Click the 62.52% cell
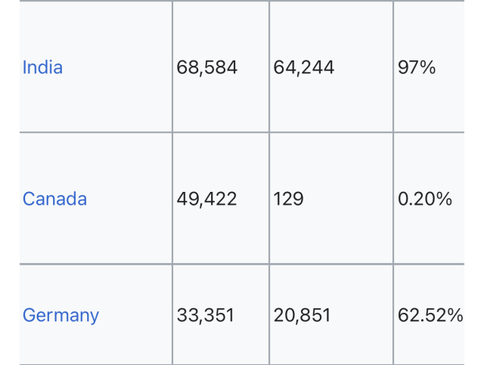Image resolution: width=484 pixels, height=365 pixels. pos(430,315)
